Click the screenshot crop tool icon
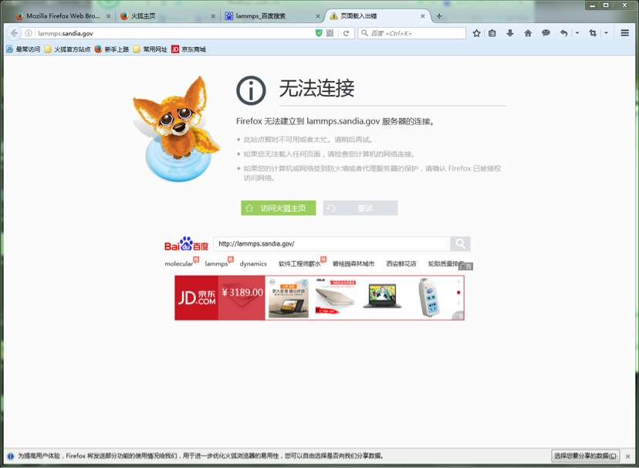The image size is (639, 468). (x=593, y=33)
